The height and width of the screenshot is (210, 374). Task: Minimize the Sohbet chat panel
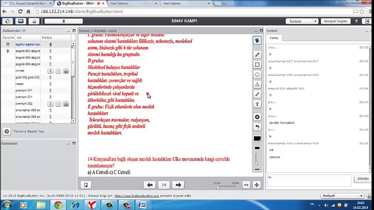[367, 31]
